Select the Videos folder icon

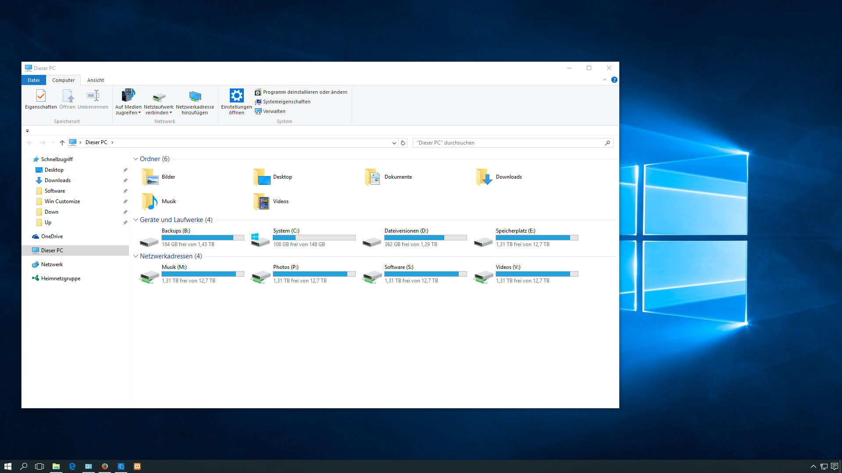point(262,201)
